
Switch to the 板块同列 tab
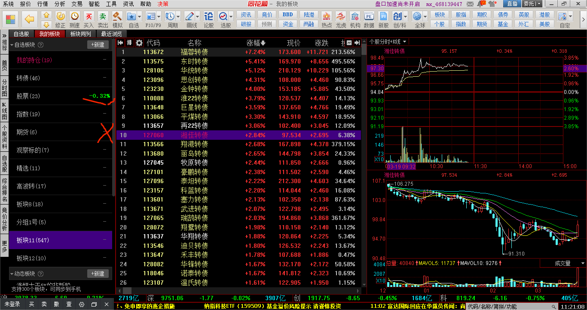coord(80,34)
